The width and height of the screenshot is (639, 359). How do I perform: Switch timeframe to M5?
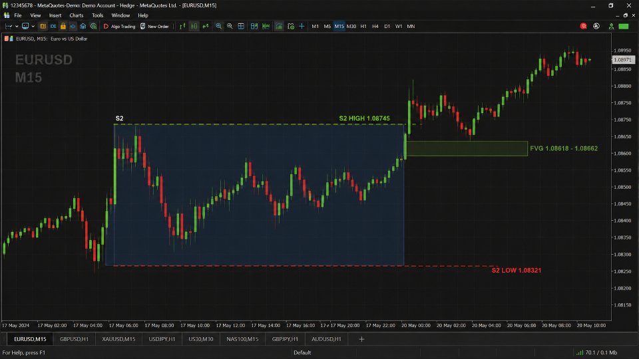(327, 26)
